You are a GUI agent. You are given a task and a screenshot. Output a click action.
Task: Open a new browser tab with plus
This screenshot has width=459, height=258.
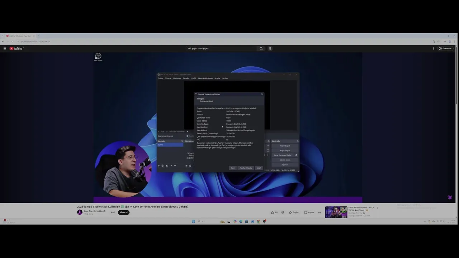point(39,36)
